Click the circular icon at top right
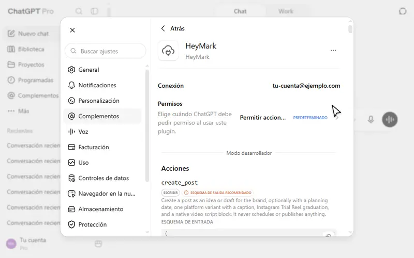Screen dimensions: 414x258 click(403, 11)
